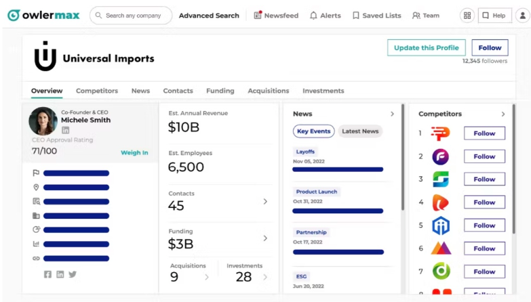Image resolution: width=531 pixels, height=302 pixels.
Task: Open the company LinkedIn icon near Twitter
Action: click(60, 274)
